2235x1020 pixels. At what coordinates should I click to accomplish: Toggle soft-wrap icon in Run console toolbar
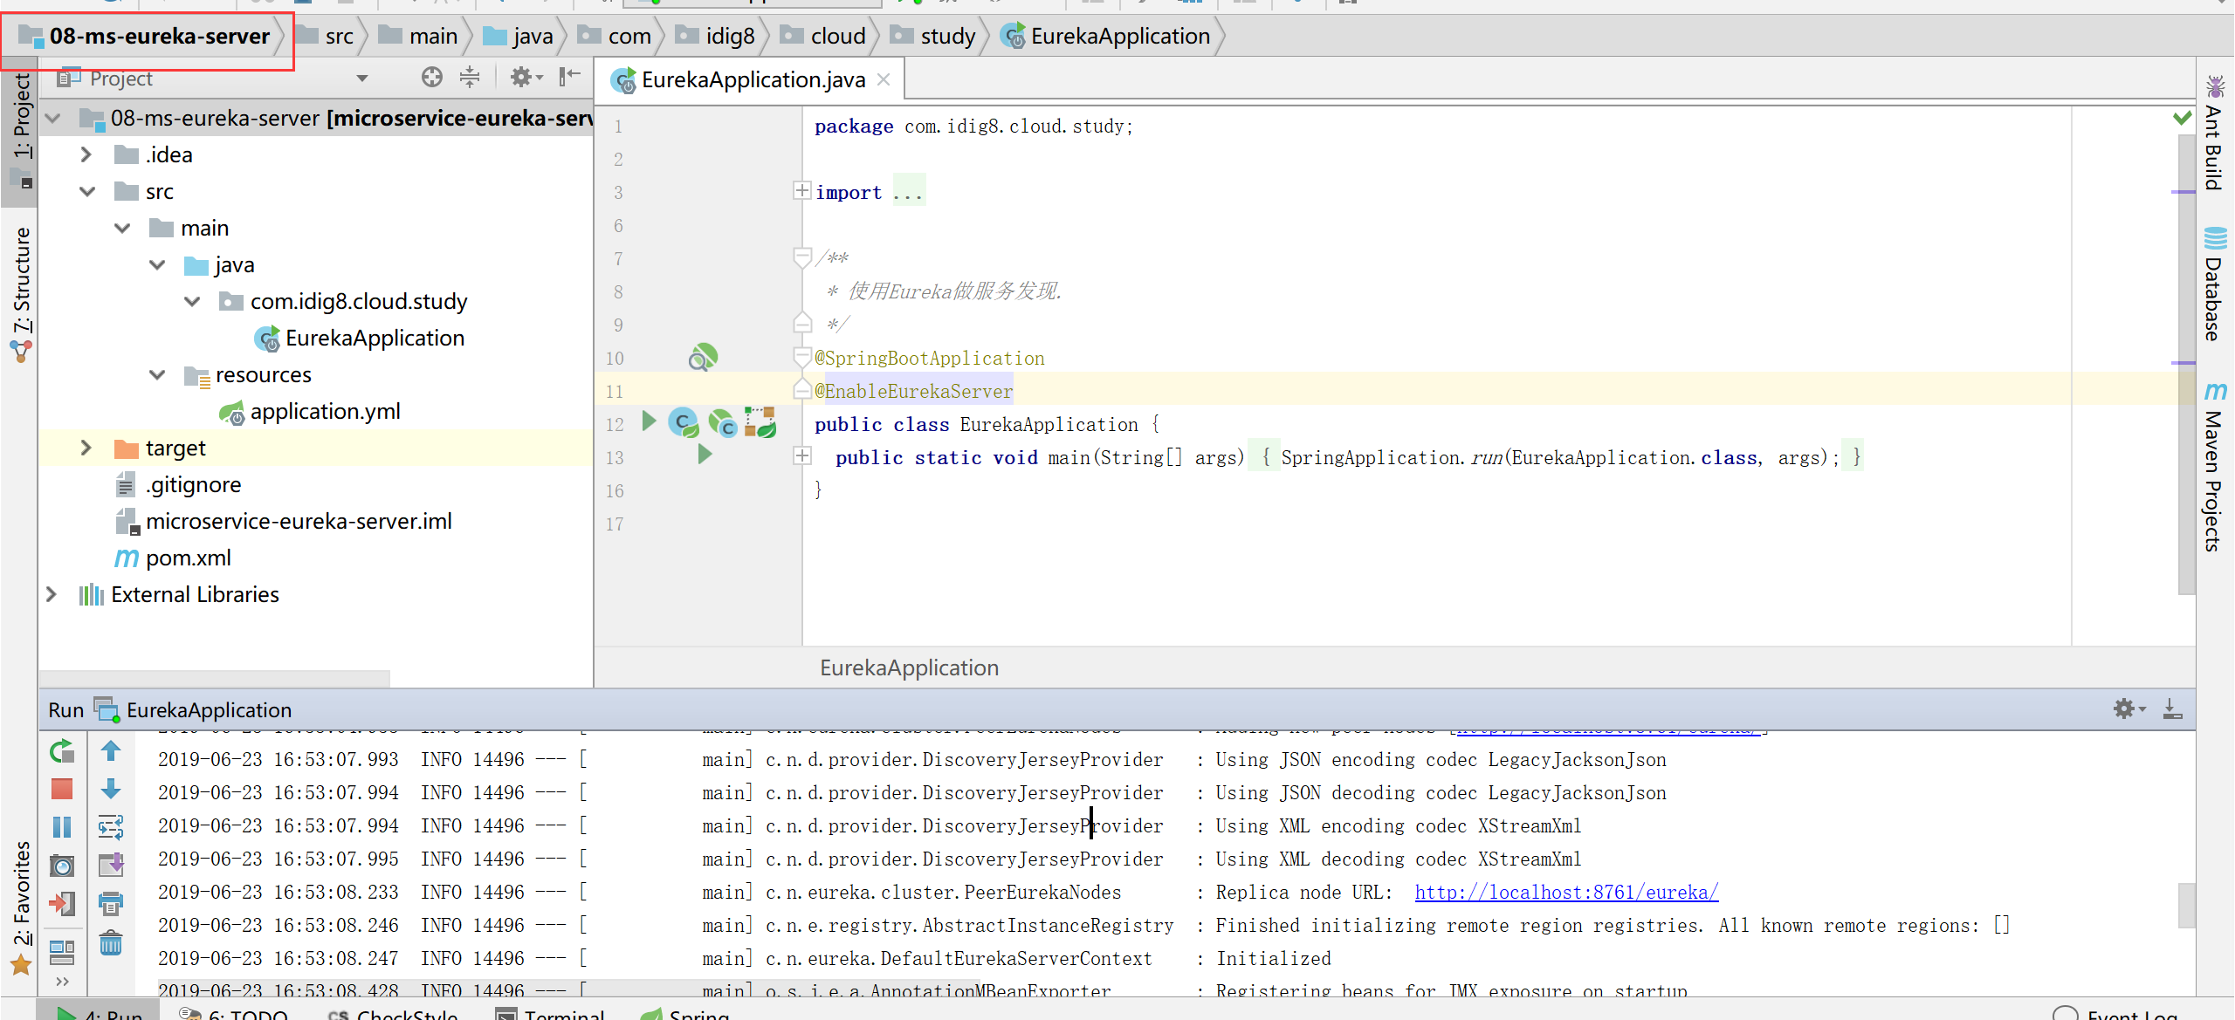coord(111,826)
